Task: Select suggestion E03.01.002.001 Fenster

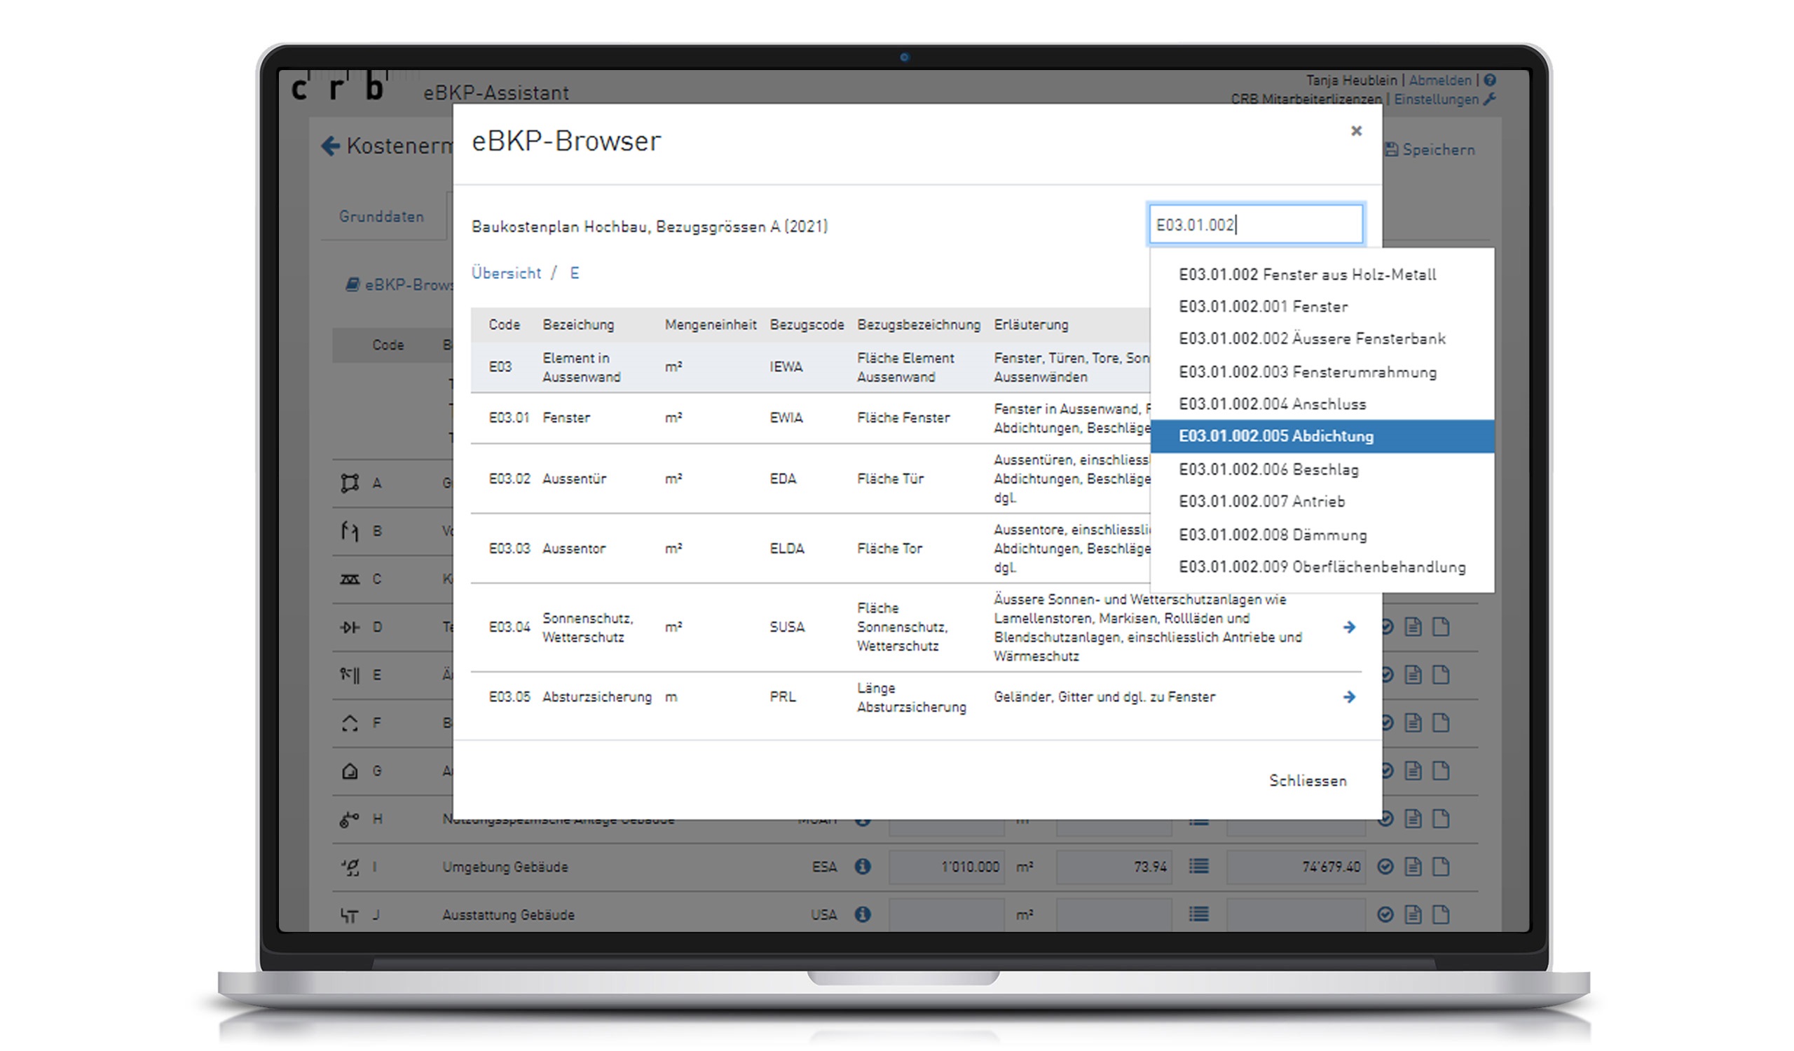Action: click(x=1322, y=307)
